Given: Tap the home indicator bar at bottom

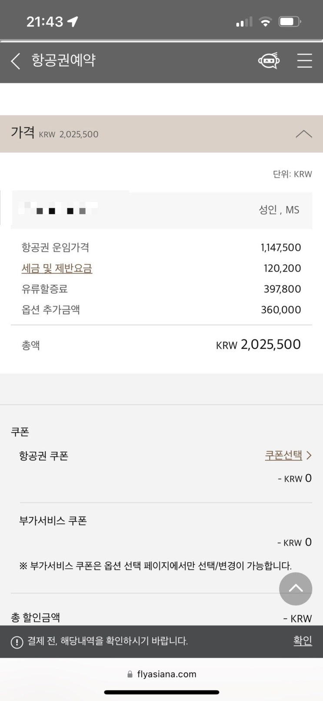Looking at the screenshot, I should point(161,692).
